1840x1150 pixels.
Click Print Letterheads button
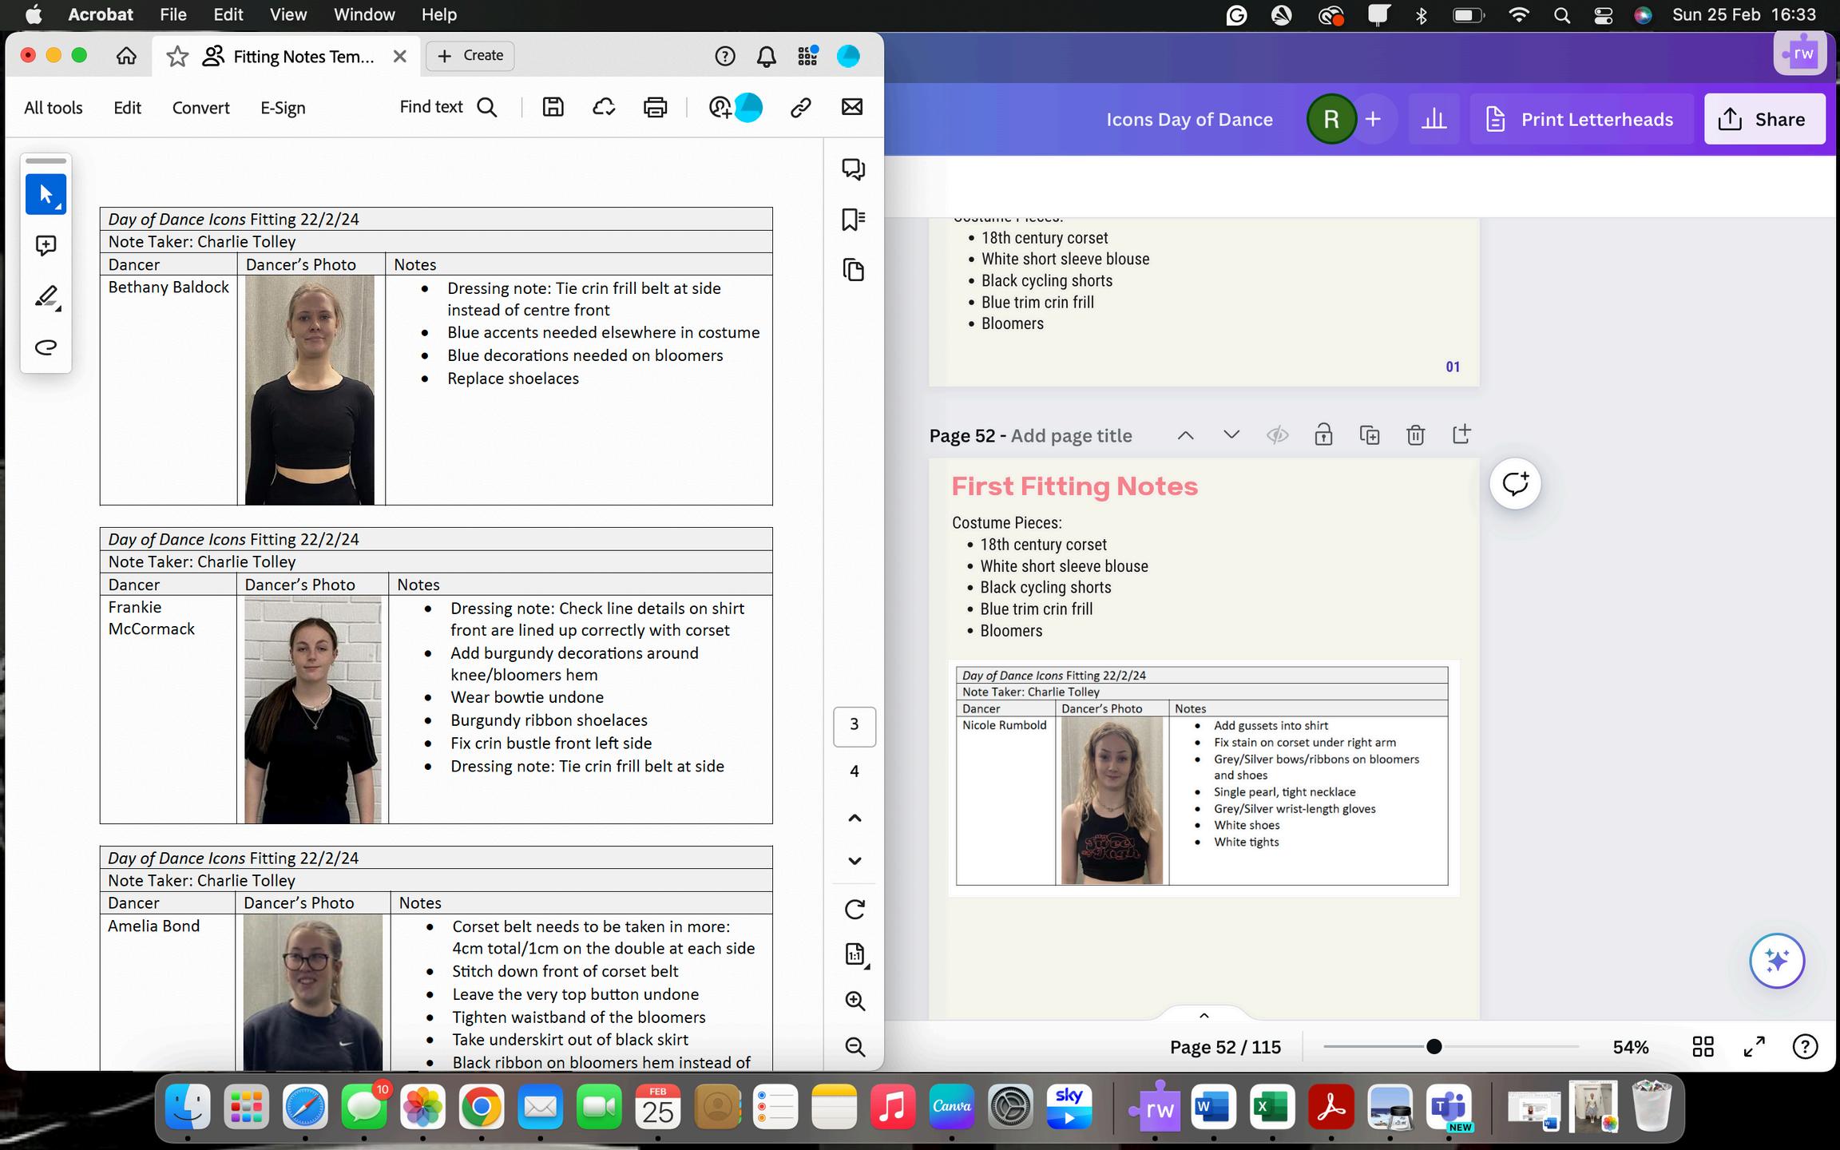pyautogui.click(x=1581, y=119)
